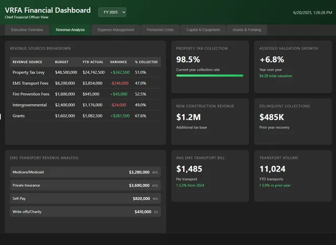Select the Private Insurance revenue row
The width and height of the screenshot is (336, 245).
(x=86, y=185)
